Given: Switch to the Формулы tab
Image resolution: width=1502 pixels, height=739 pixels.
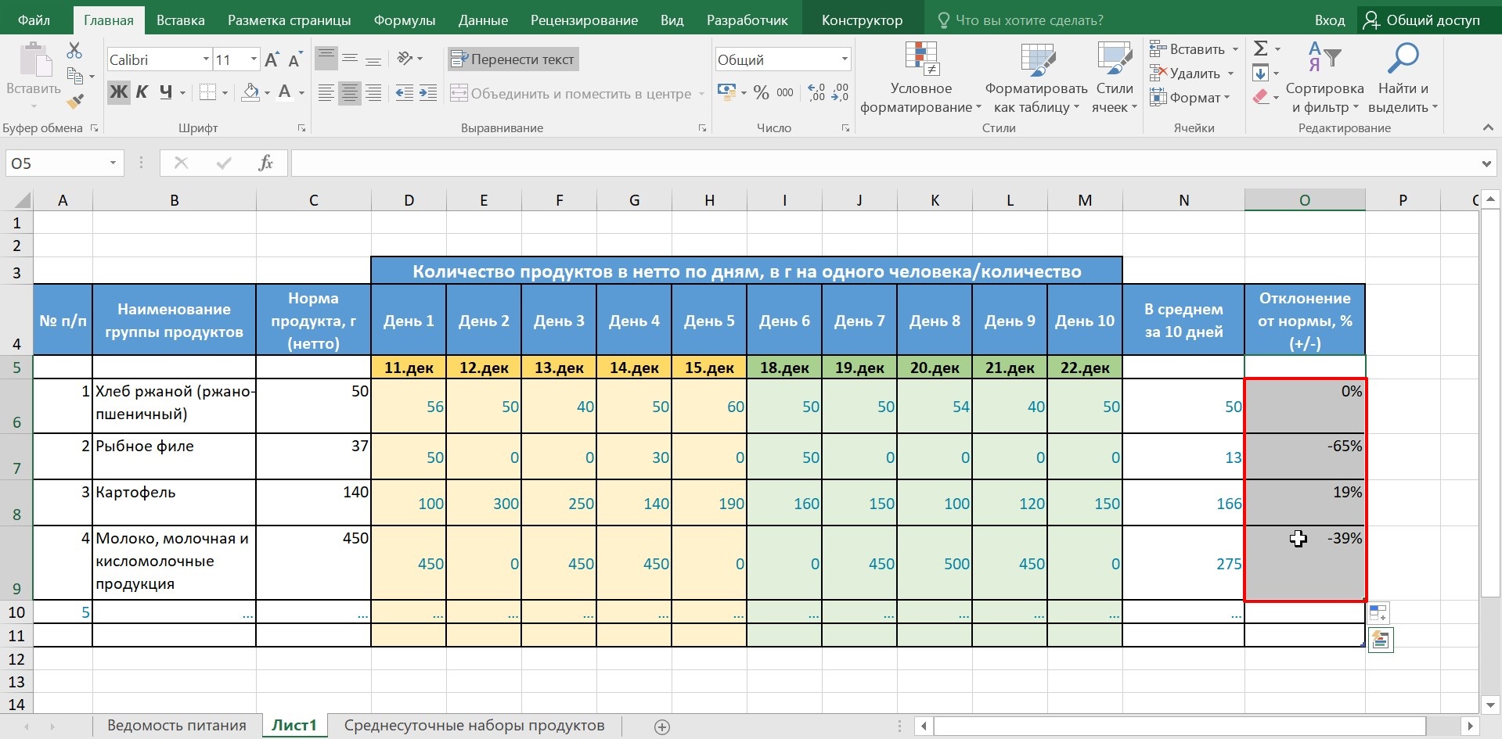Looking at the screenshot, I should [405, 20].
